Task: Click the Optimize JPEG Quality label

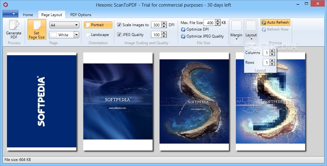Action: click(205, 36)
